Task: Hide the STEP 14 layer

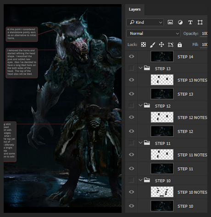Action: [131, 56]
